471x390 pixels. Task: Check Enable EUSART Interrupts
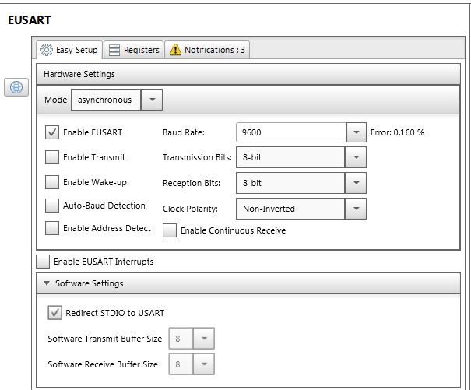pyautogui.click(x=43, y=262)
